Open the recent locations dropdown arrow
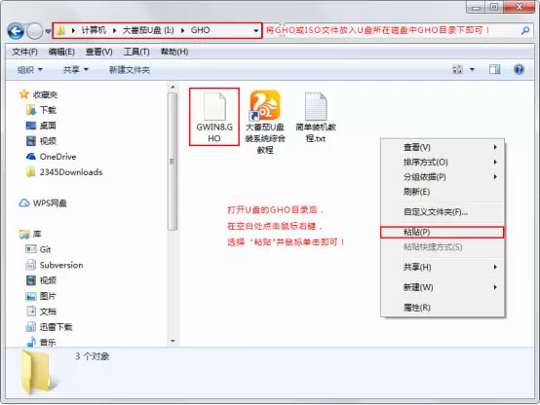Screen dimensions: 540x405 [x=48, y=31]
